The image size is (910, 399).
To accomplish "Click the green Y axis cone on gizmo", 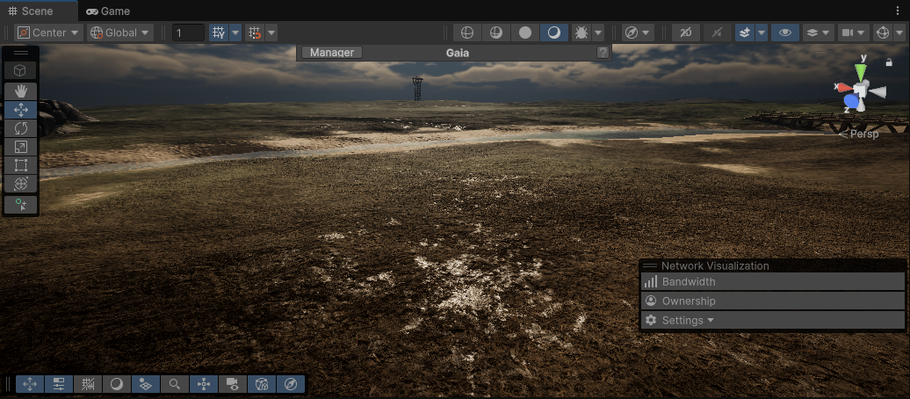I will (x=862, y=73).
